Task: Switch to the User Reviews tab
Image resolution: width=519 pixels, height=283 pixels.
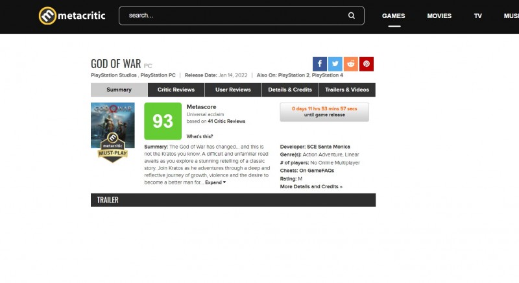Action: coord(233,90)
